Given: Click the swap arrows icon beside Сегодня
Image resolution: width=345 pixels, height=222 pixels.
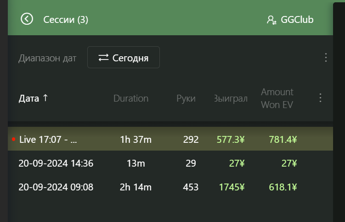Looking at the screenshot, I should 103,58.
